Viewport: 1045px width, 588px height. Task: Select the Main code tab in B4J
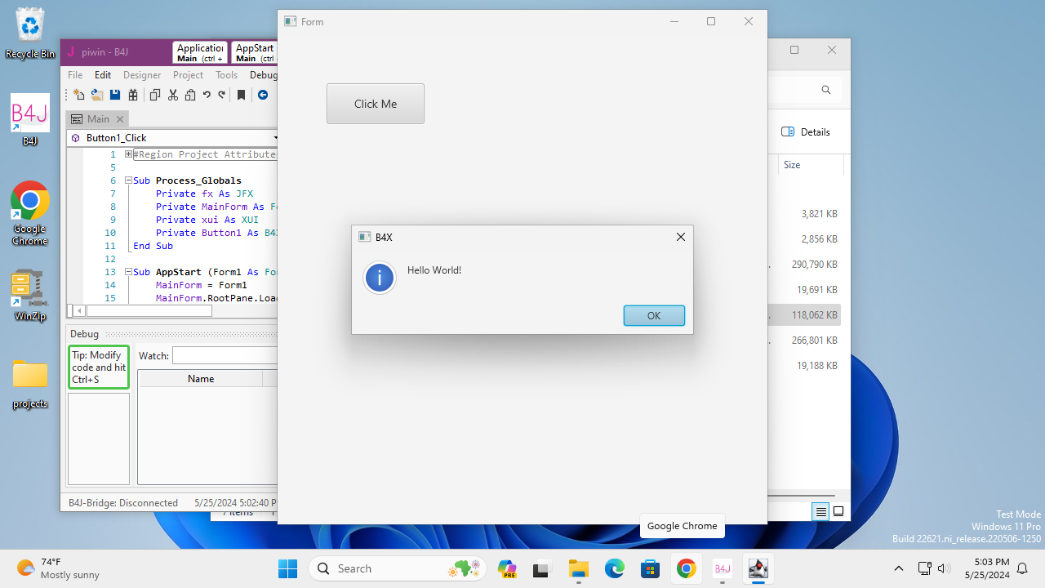click(x=97, y=119)
